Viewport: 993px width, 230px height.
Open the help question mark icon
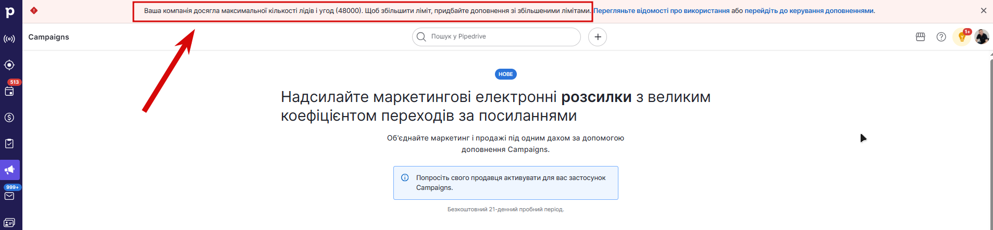point(941,37)
